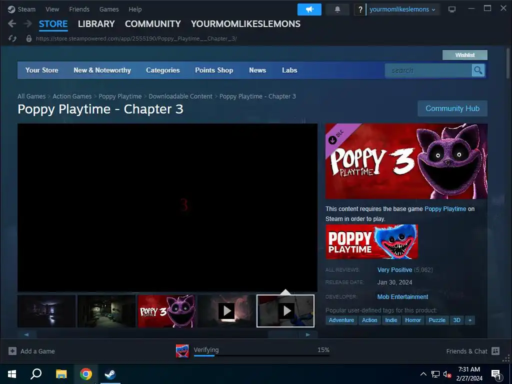Screen dimensions: 512x384
Task: Follow the All Games breadcrumb
Action: coord(31,96)
